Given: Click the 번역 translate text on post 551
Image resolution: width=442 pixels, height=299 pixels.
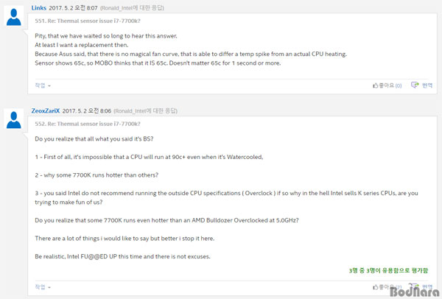Looking at the screenshot, I should [427, 85].
